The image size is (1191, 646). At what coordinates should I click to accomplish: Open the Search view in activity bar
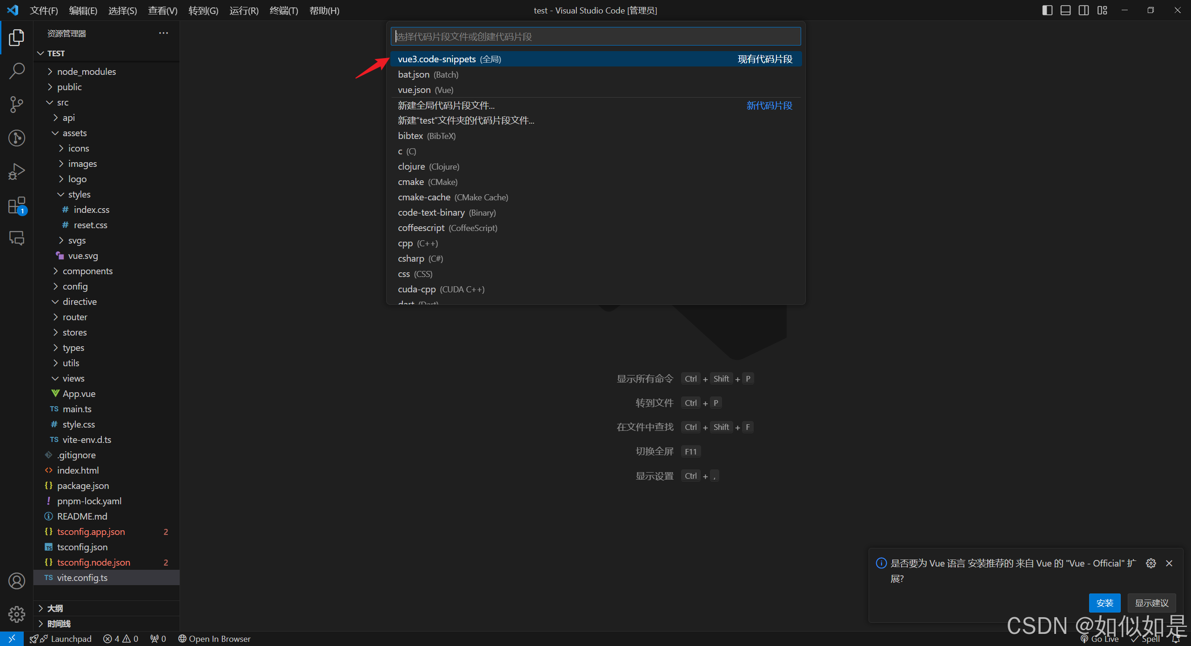coord(17,71)
